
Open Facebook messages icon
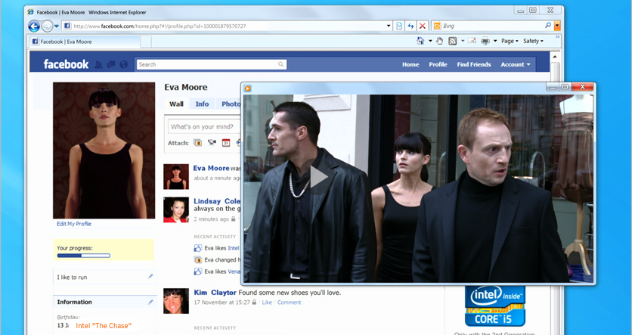(111, 64)
